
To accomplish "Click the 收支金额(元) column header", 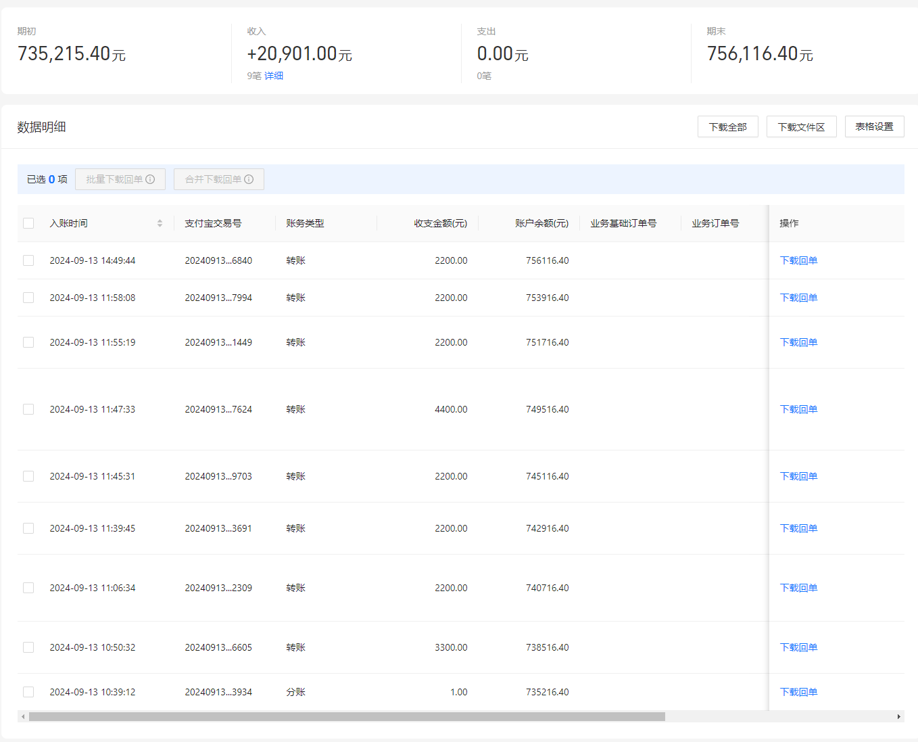I will tap(441, 223).
